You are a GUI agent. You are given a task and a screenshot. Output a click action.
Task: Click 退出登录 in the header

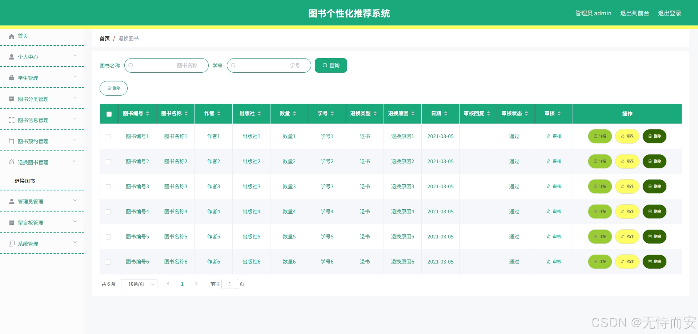pyautogui.click(x=670, y=13)
